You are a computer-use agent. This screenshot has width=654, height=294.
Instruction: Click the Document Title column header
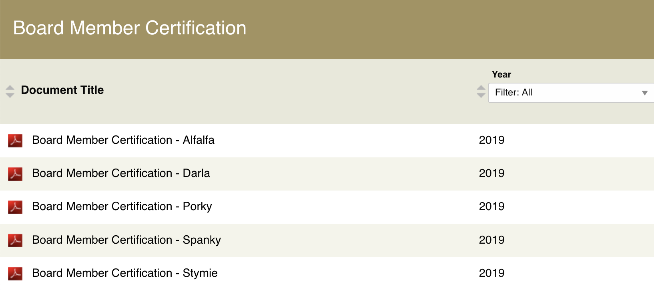62,90
